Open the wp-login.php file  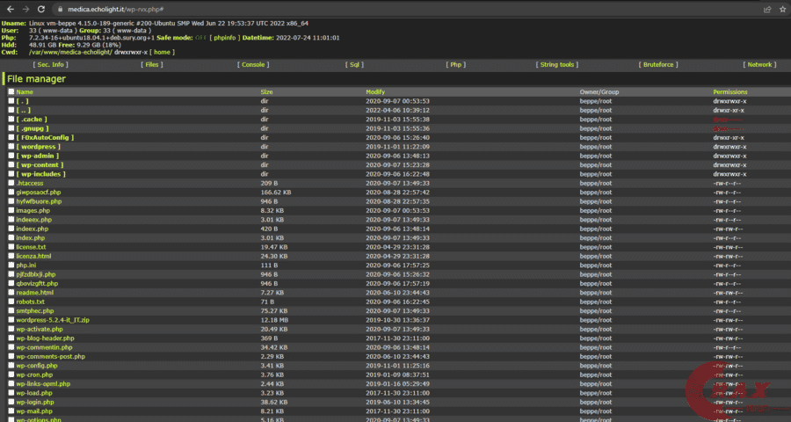coord(35,402)
